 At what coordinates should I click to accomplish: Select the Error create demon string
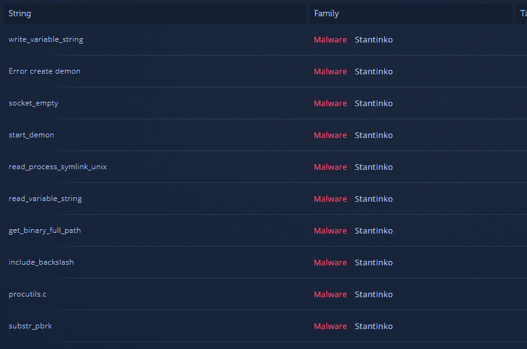[x=44, y=71]
